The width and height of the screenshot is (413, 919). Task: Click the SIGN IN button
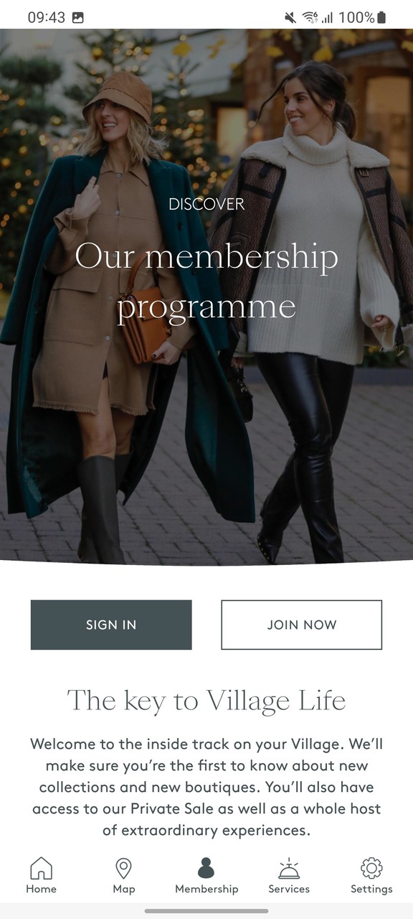pos(111,625)
